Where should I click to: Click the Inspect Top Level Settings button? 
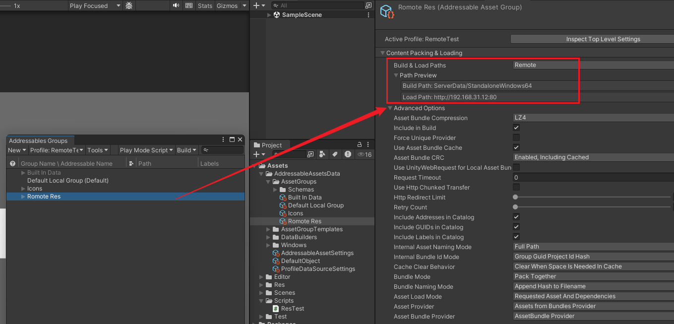(x=592, y=39)
